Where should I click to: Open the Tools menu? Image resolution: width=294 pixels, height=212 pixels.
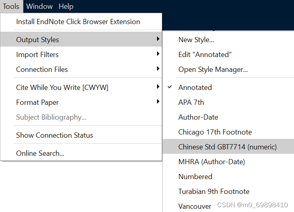[x=11, y=6]
